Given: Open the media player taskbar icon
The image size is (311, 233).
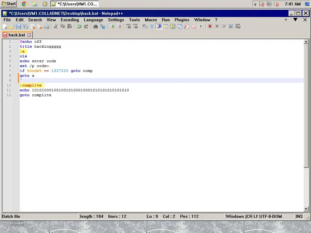Looking at the screenshot, I should click(45, 4).
